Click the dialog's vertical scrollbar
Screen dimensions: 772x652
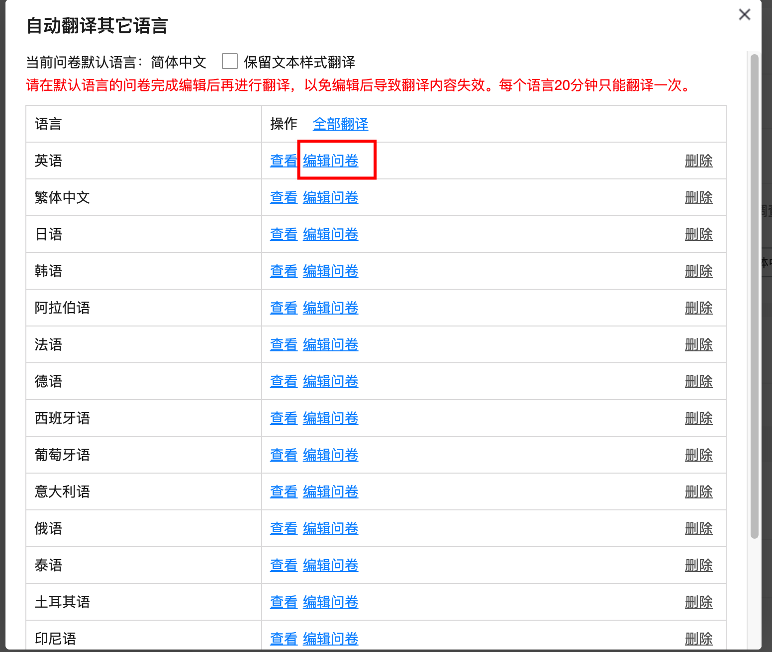pyautogui.click(x=754, y=296)
